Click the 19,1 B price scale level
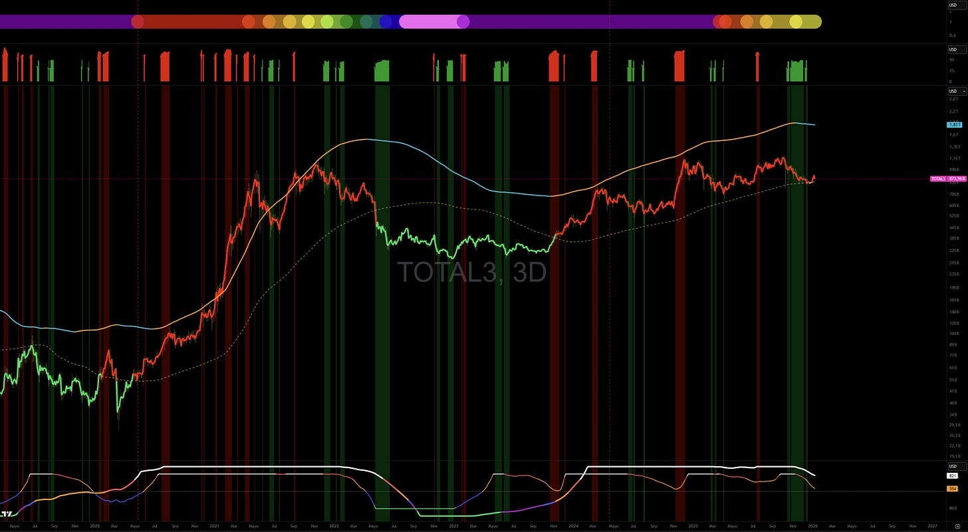 (954, 456)
